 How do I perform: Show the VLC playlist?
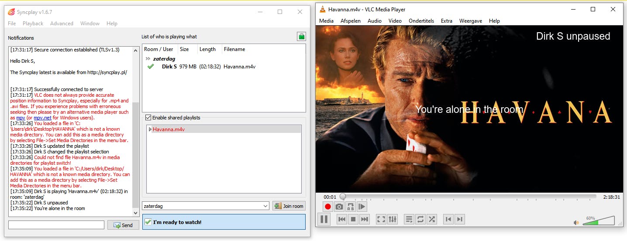click(409, 219)
